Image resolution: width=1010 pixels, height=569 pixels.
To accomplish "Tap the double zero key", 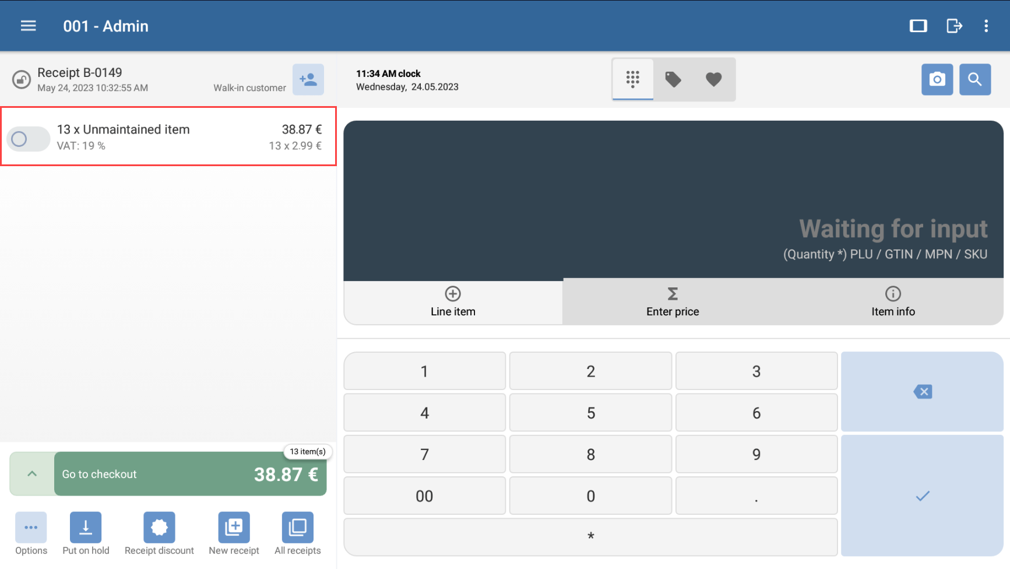I will (x=425, y=496).
